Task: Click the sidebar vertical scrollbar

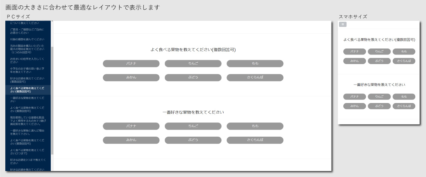Action: pos(52,99)
